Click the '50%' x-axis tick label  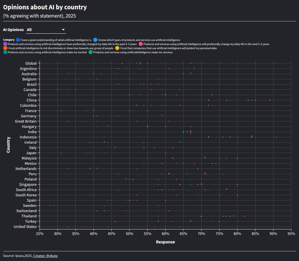tap(130, 234)
